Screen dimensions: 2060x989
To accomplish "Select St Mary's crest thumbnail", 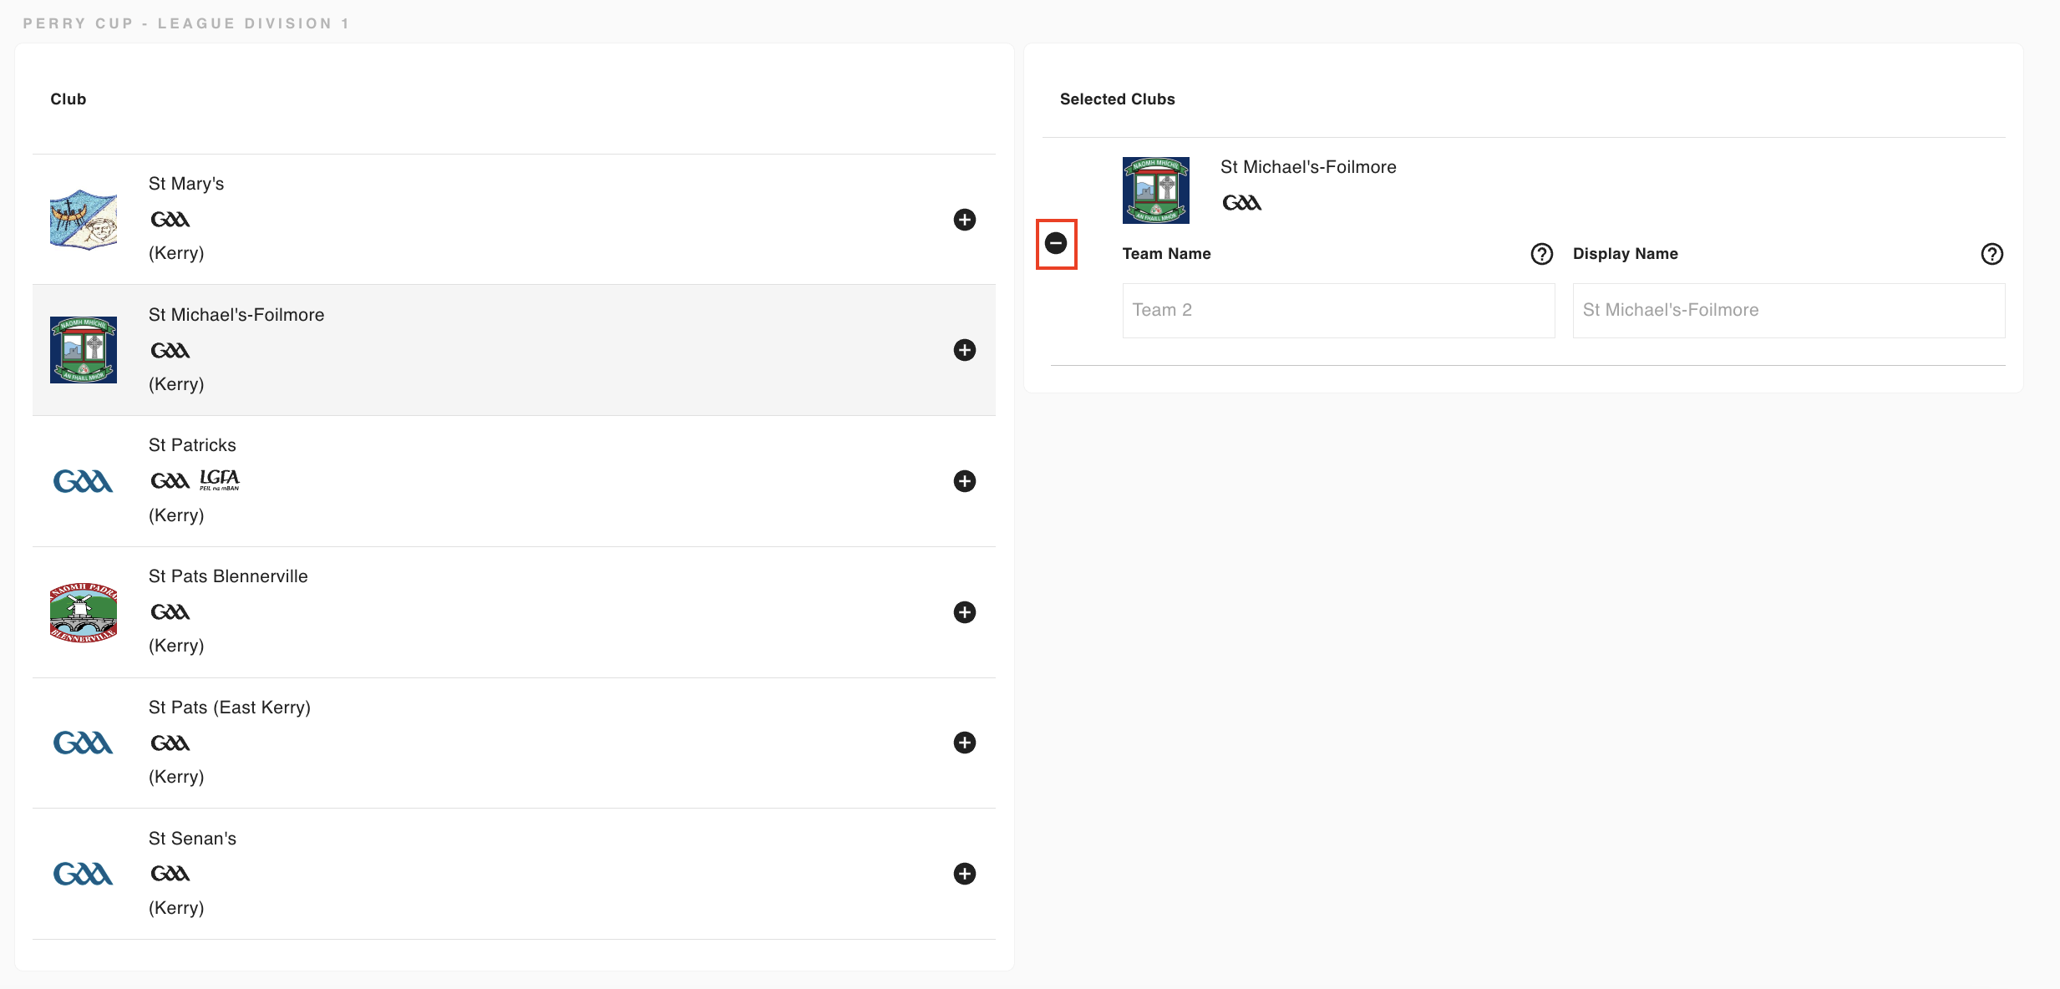I will click(x=84, y=220).
